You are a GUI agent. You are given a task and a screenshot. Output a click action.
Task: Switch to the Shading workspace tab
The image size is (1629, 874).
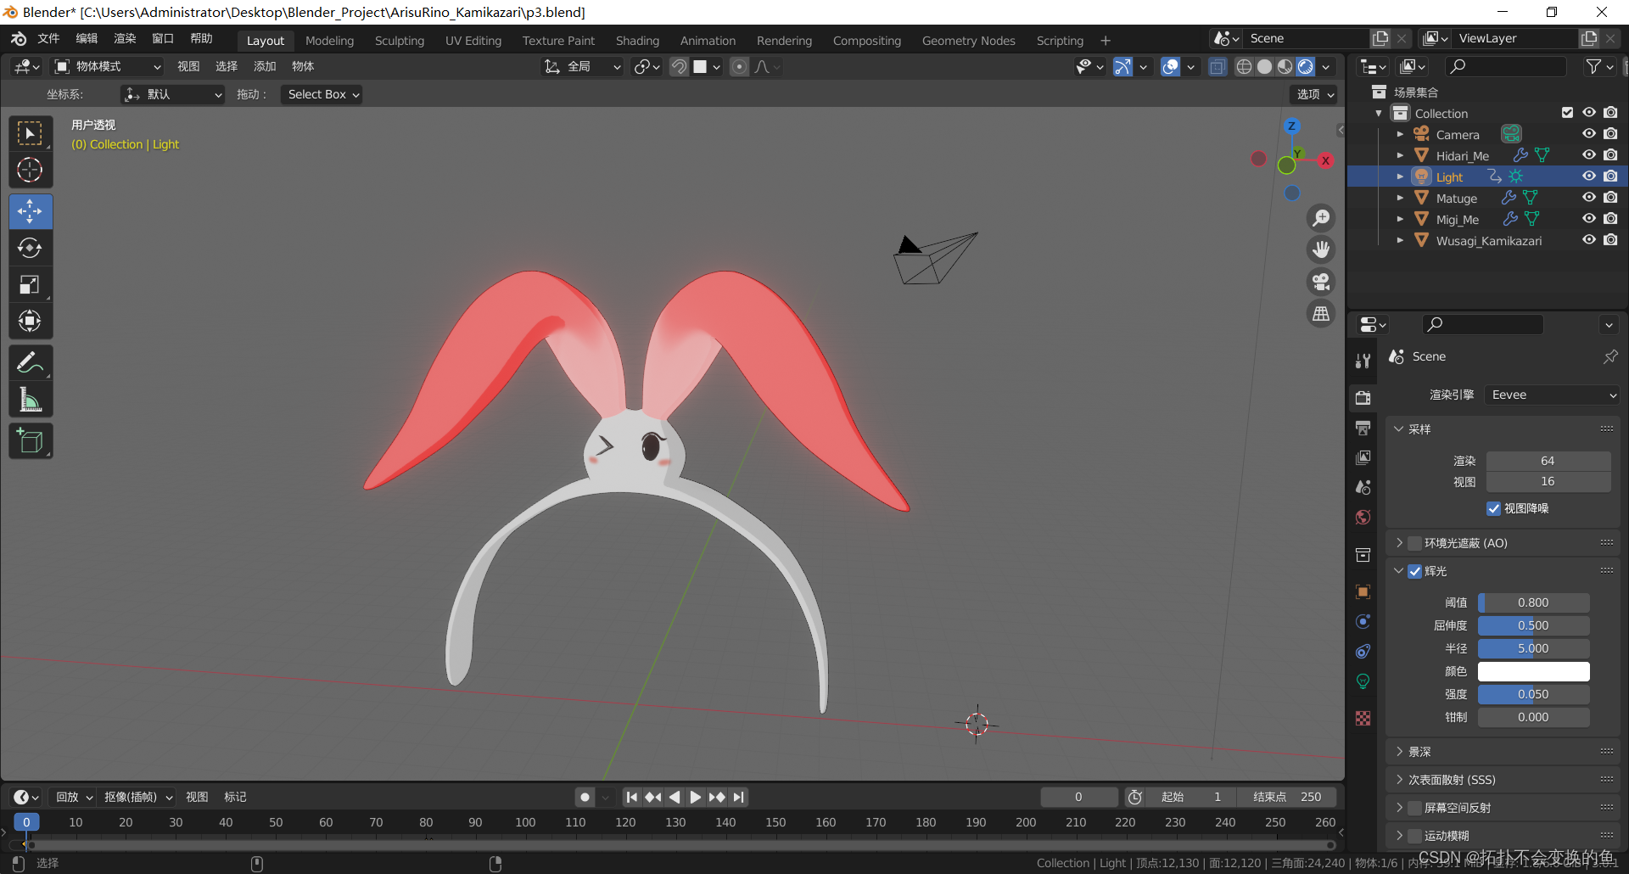point(636,41)
